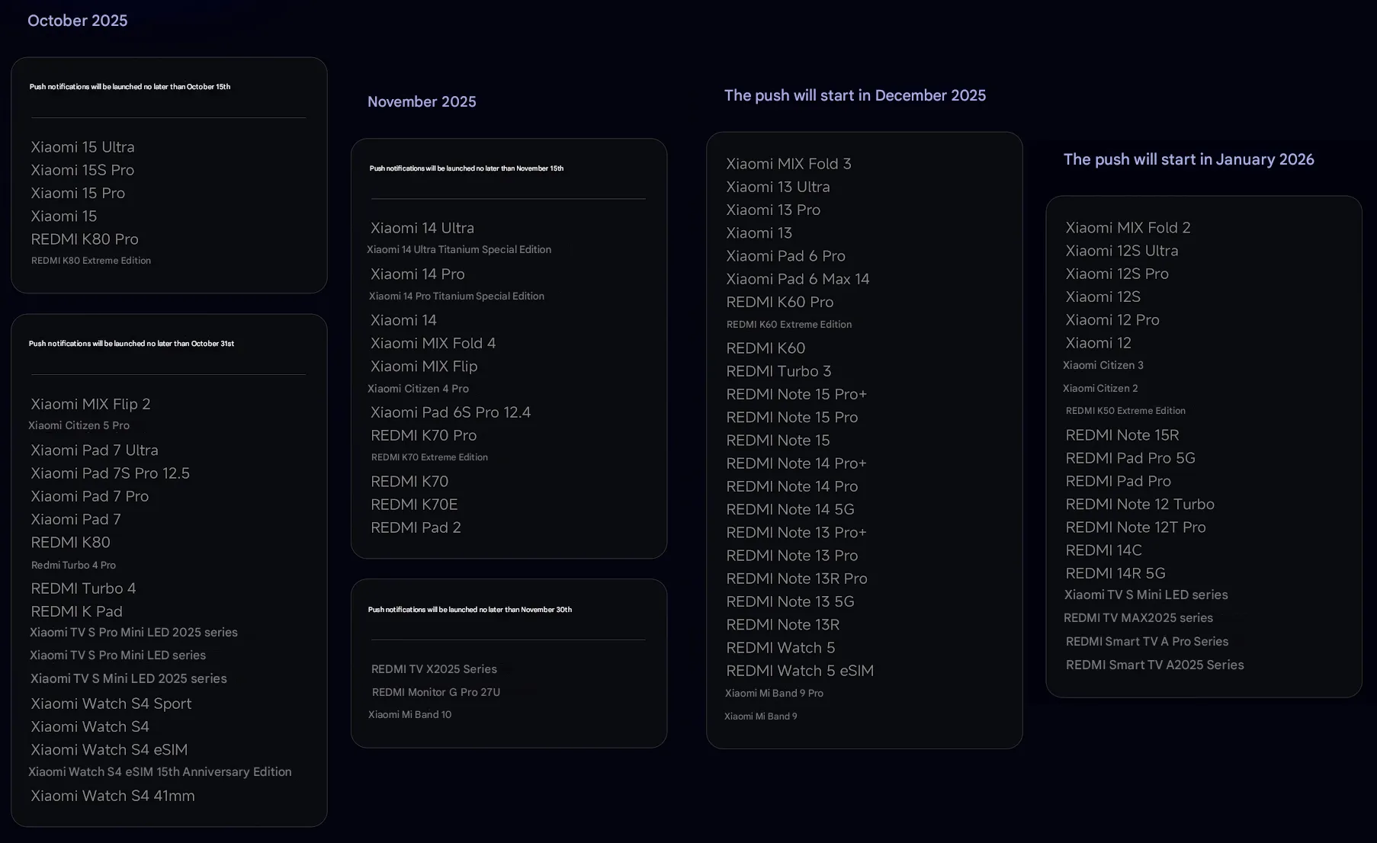This screenshot has height=843, width=1377.
Task: Select the November 2025 heading
Action: click(x=422, y=101)
